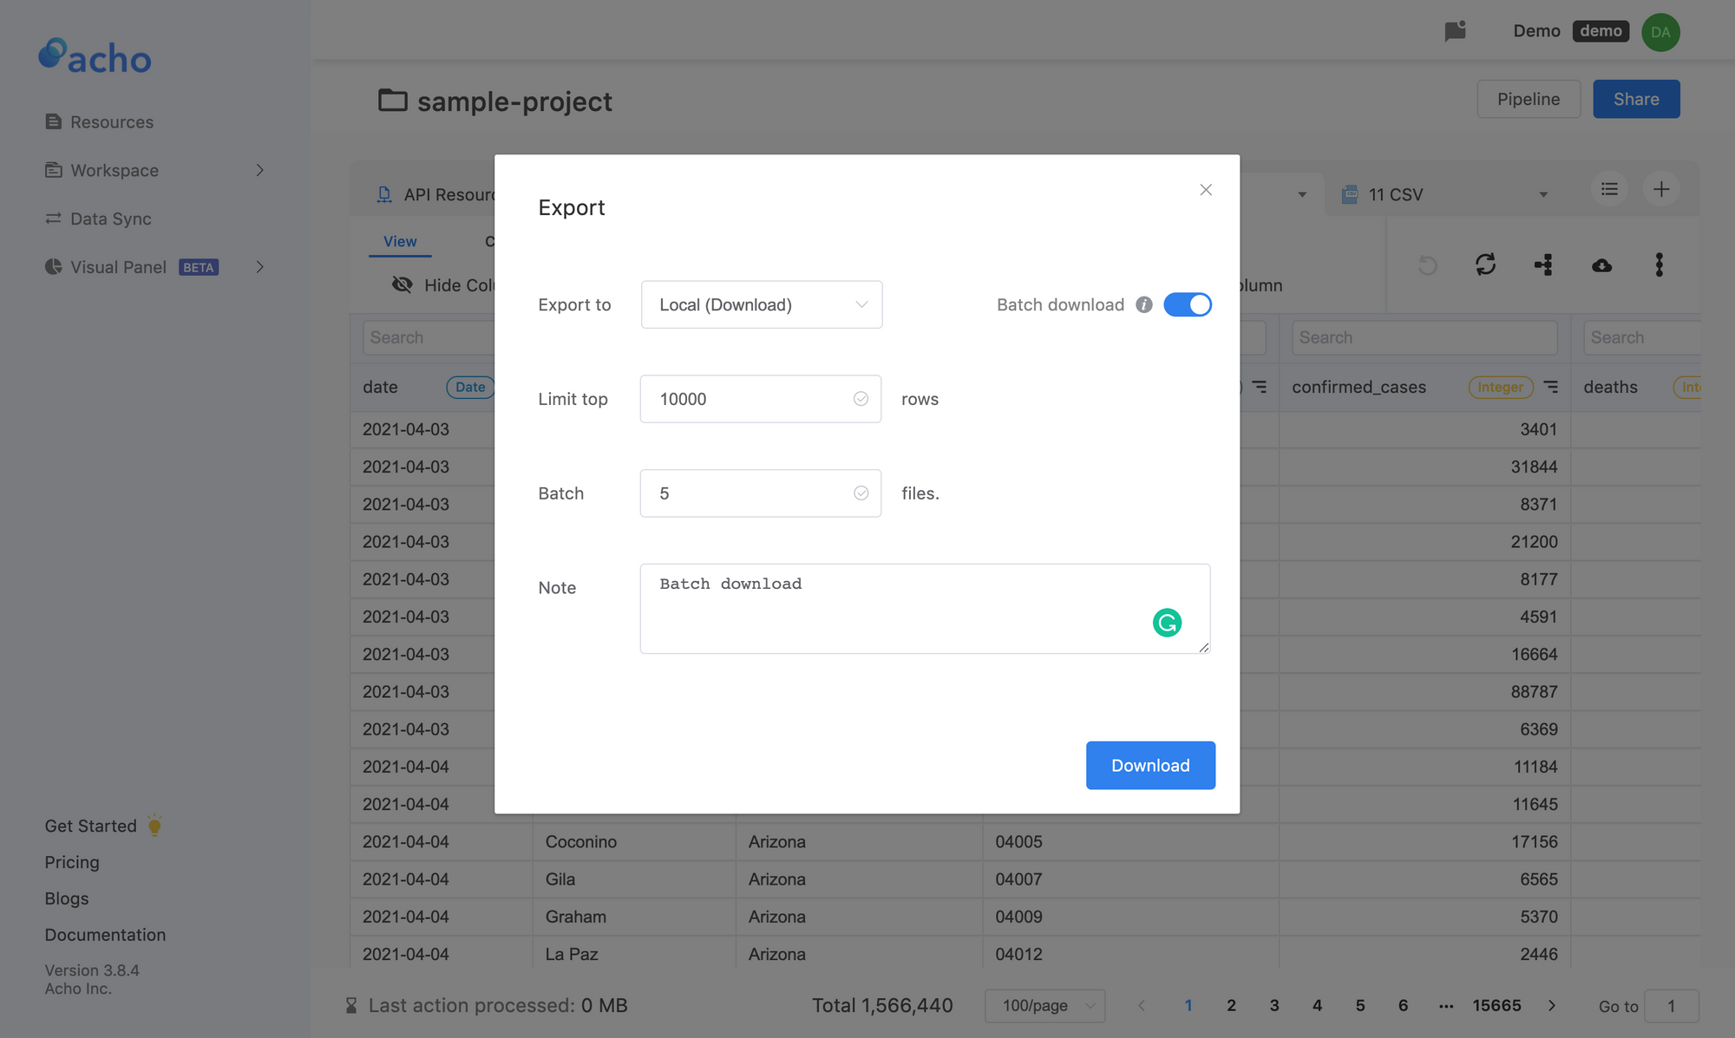Click the Go to page input
Screen dimensions: 1735x1038
(x=1672, y=1006)
